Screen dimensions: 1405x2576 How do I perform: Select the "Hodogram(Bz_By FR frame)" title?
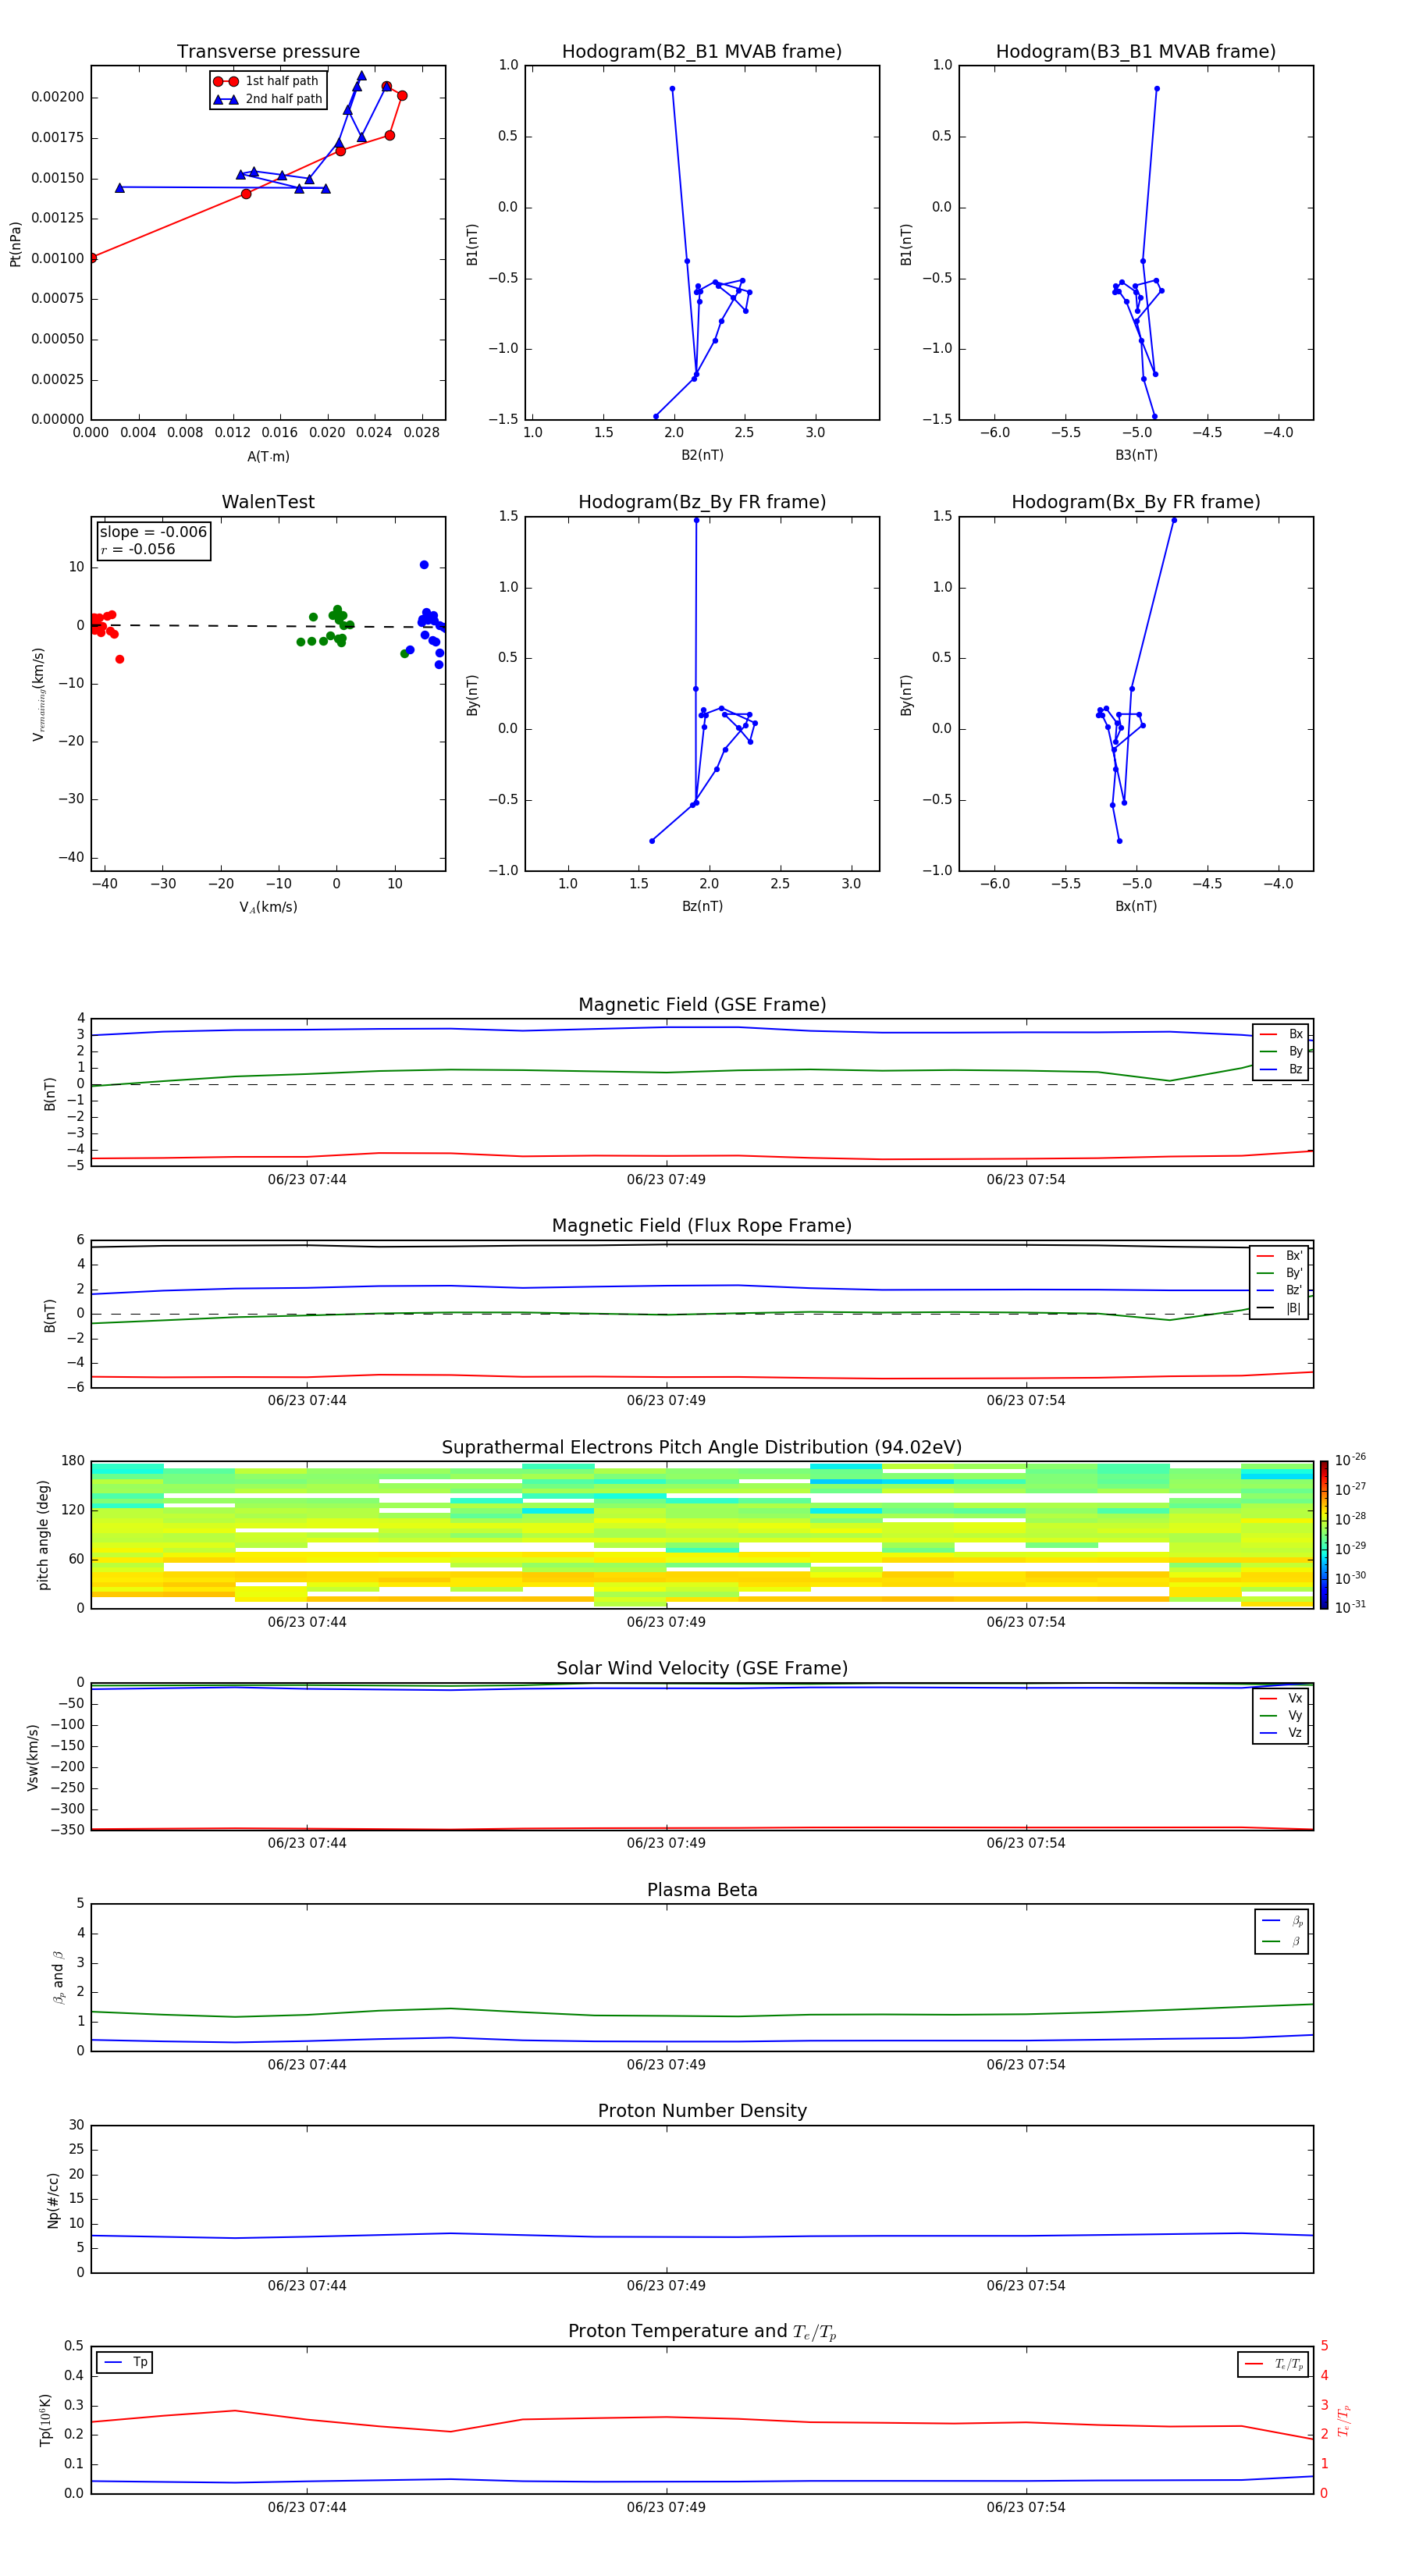point(702,502)
